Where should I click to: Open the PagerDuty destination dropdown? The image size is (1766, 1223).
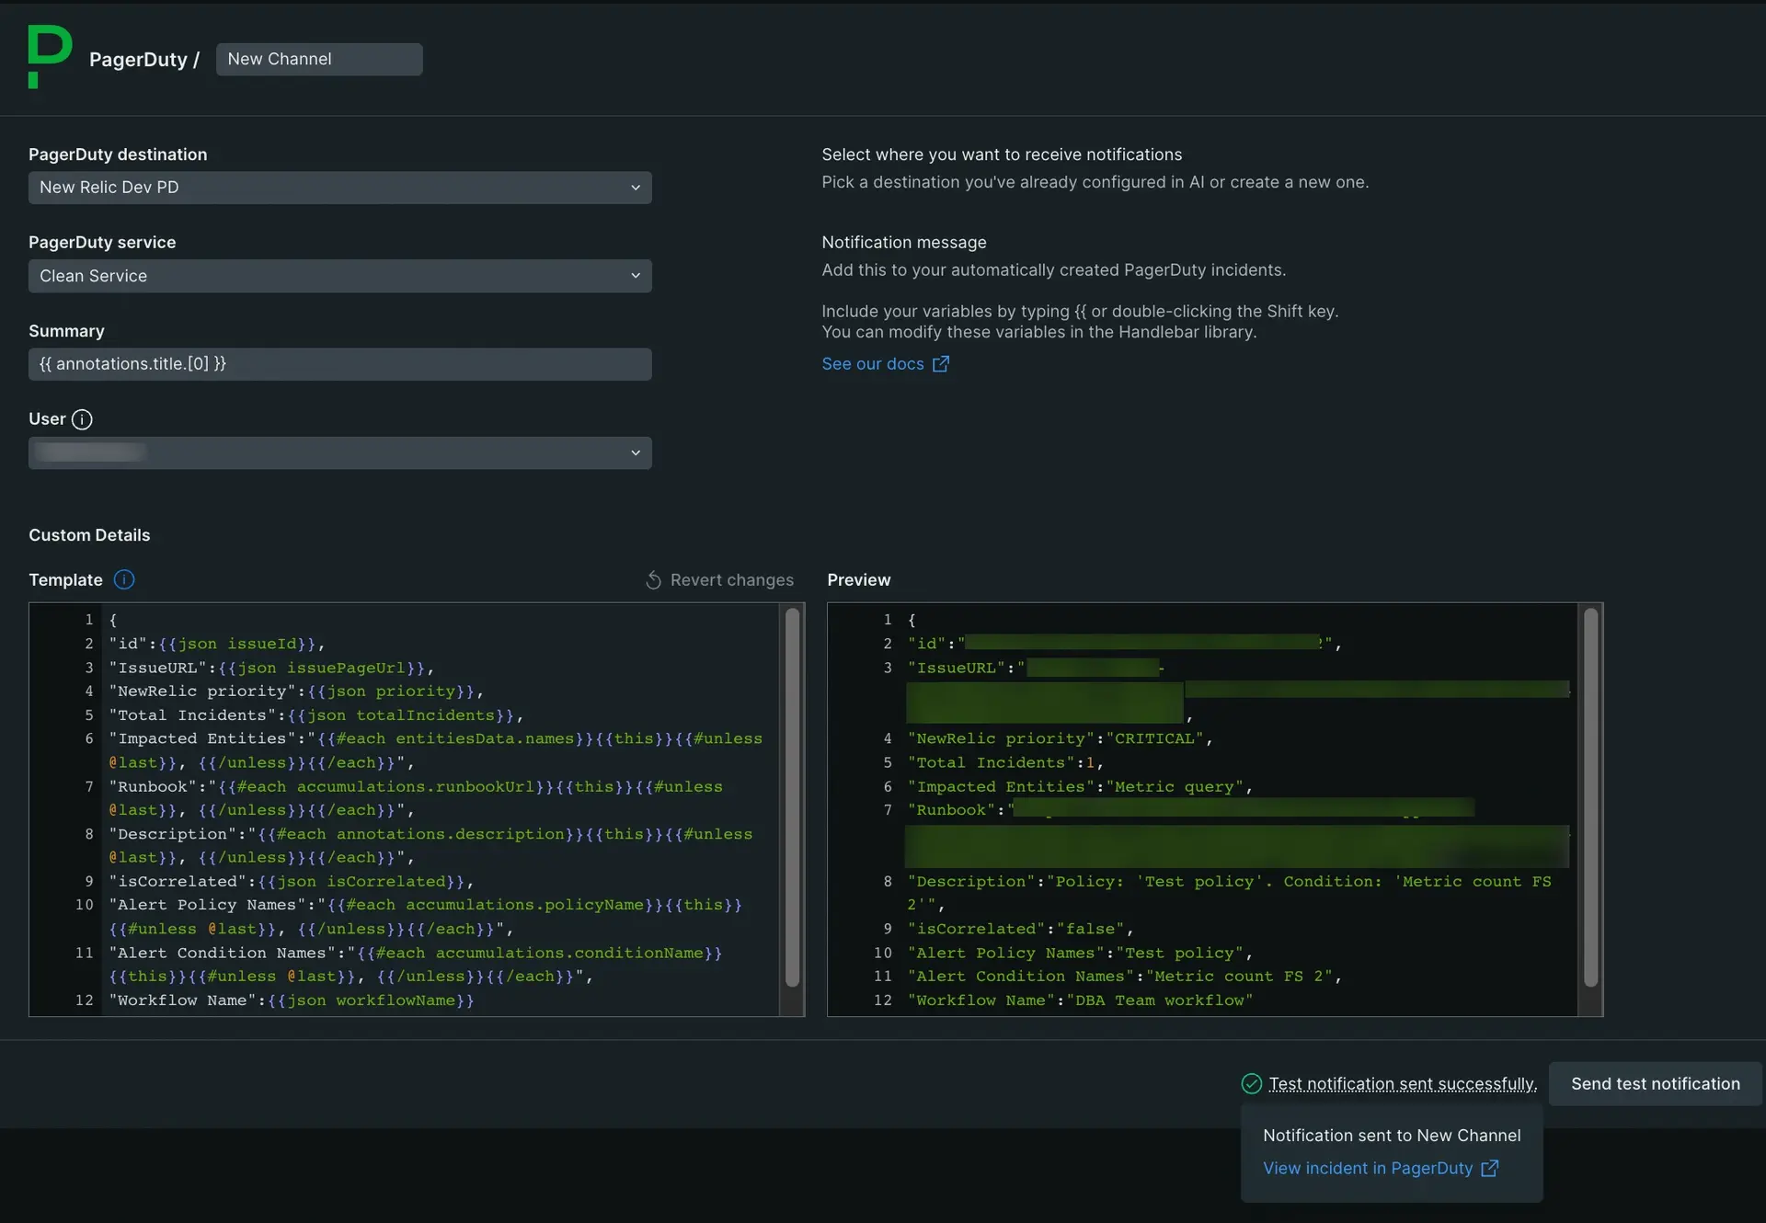pos(339,188)
